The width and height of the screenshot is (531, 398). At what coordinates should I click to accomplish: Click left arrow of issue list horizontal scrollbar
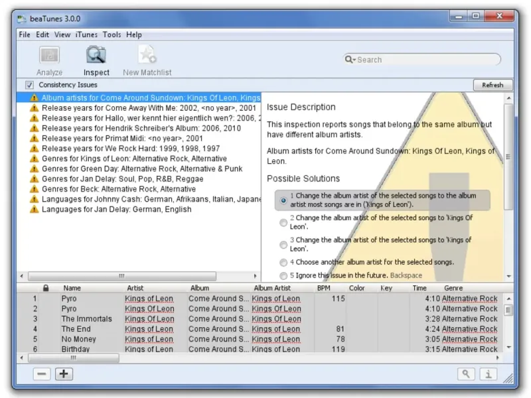pos(22,276)
